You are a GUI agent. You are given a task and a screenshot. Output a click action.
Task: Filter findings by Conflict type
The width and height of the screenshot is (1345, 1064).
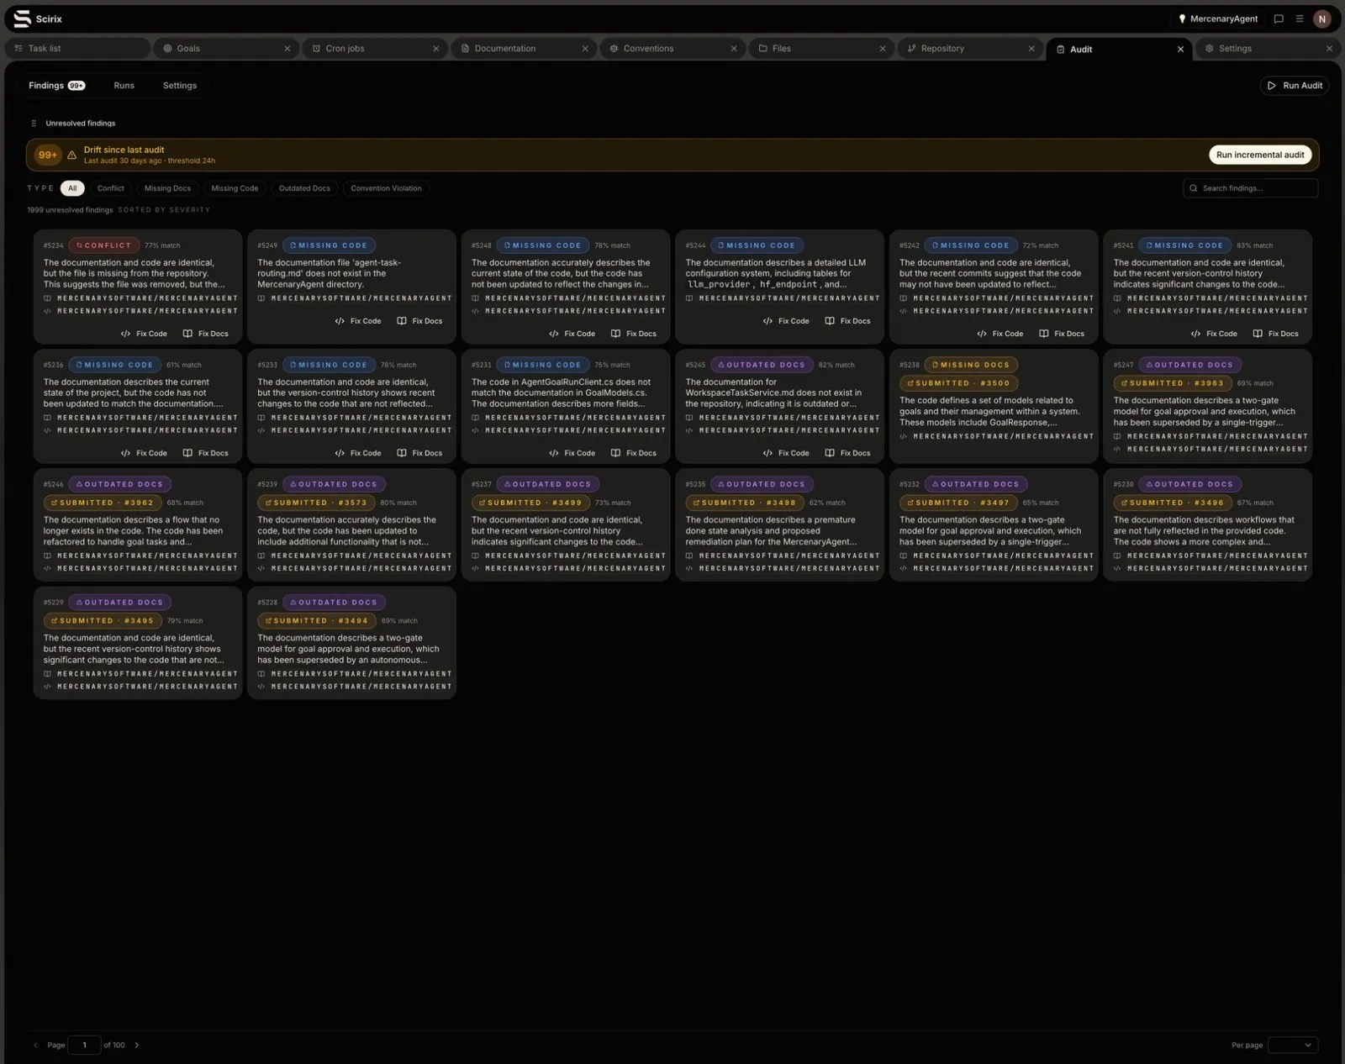[110, 188]
